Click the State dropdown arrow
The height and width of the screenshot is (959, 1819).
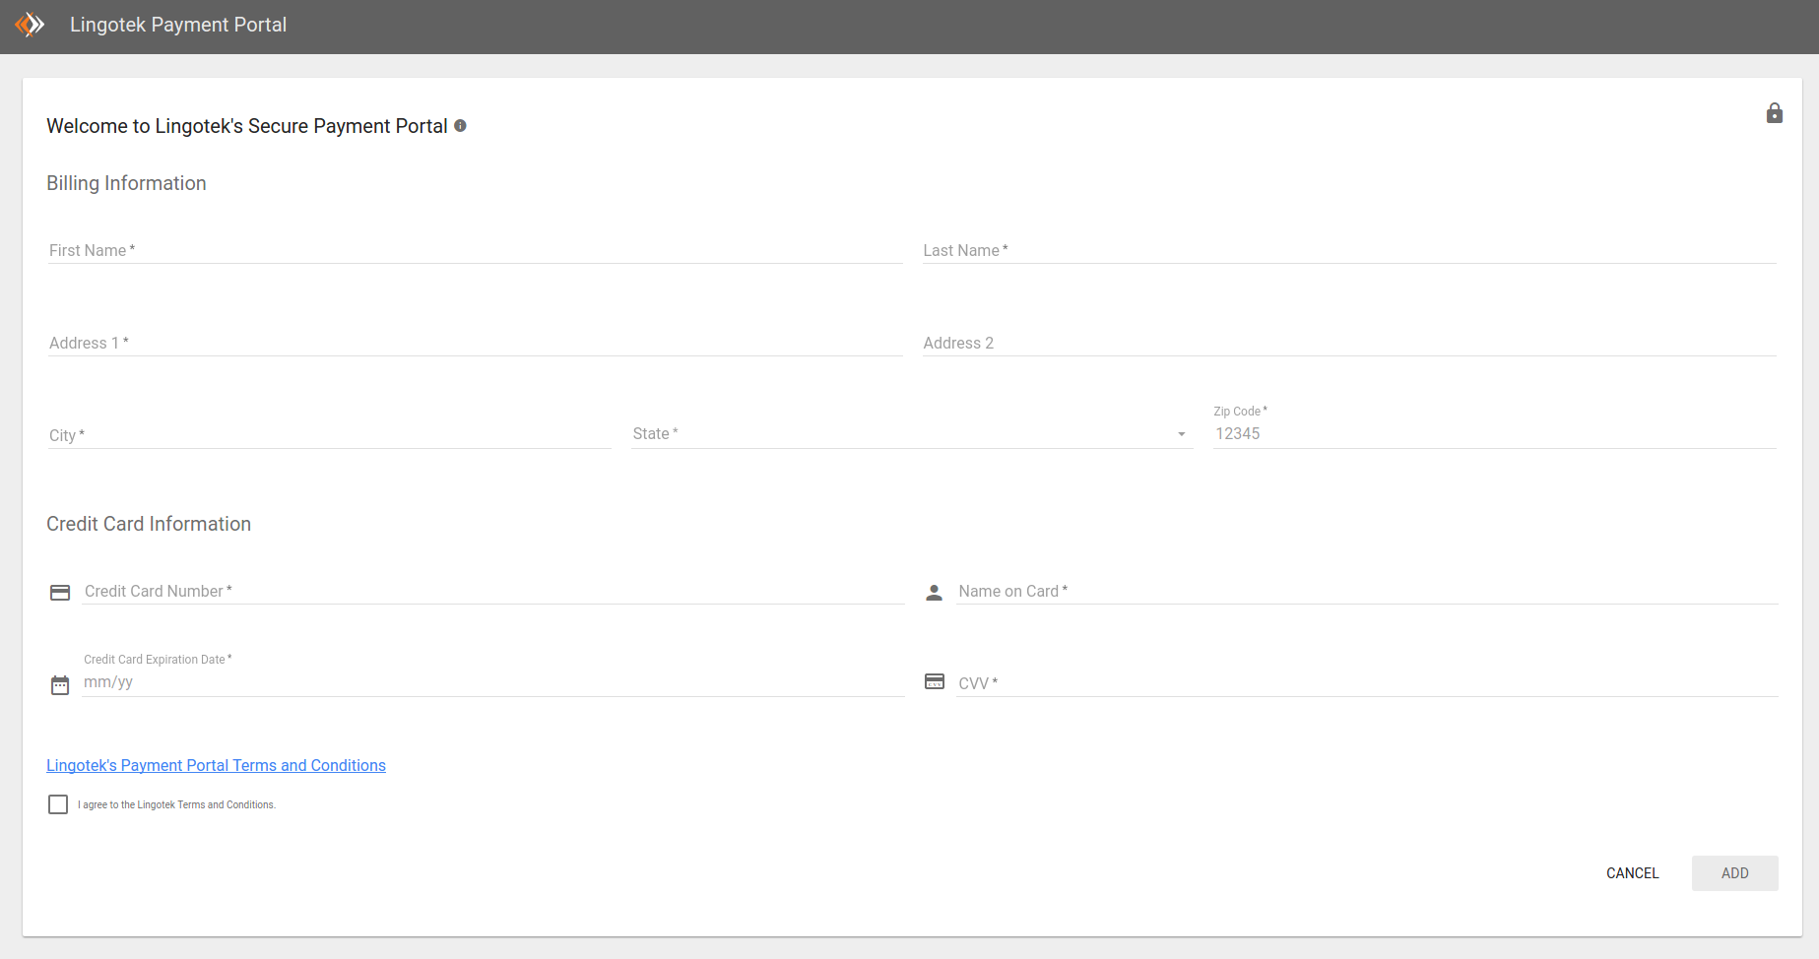point(1181,434)
